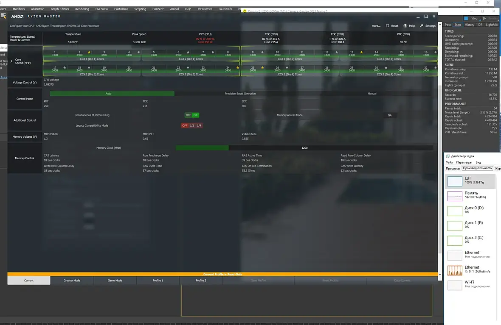The height and width of the screenshot is (325, 501).
Task: Click the grey star on core 6
Action: tap(188, 52)
